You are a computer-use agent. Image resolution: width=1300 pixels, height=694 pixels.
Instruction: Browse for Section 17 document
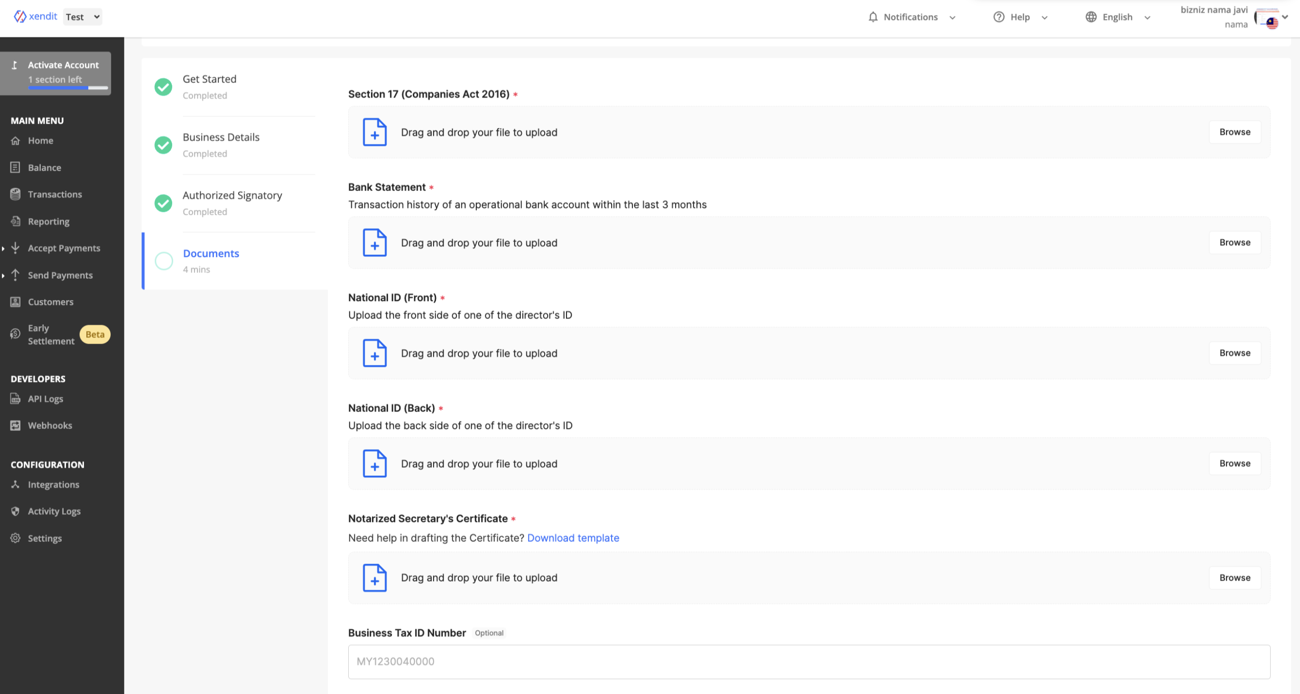[x=1235, y=132]
